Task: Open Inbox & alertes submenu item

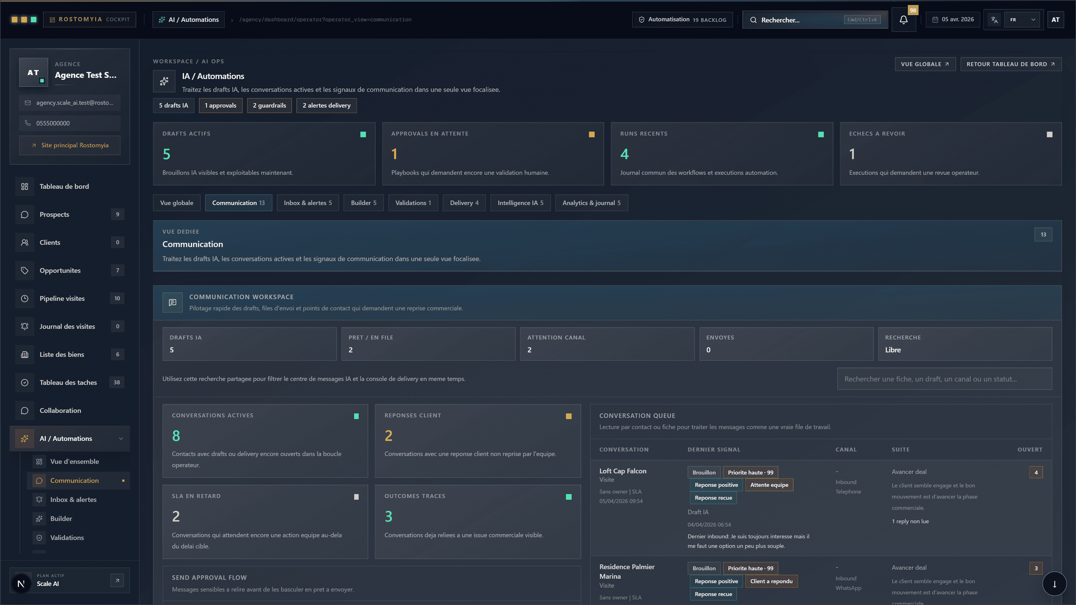Action: click(79, 499)
